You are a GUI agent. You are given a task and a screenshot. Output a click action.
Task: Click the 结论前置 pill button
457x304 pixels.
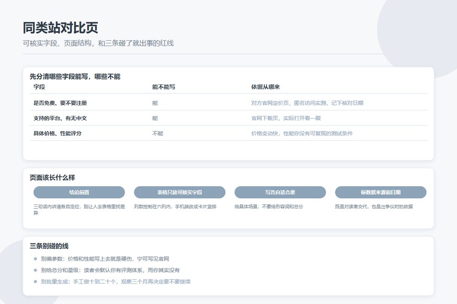point(79,192)
